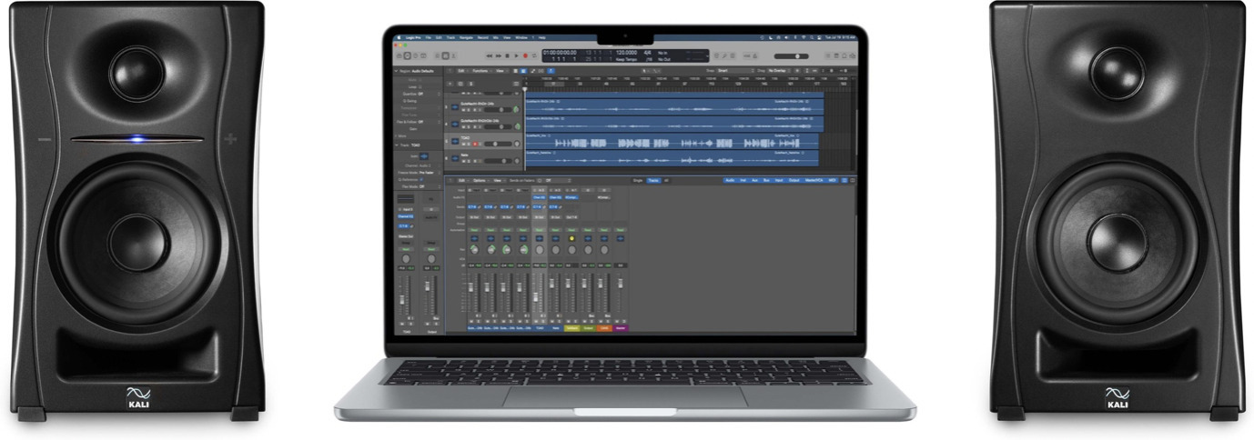Click the 120.0000 tempo display

point(626,53)
